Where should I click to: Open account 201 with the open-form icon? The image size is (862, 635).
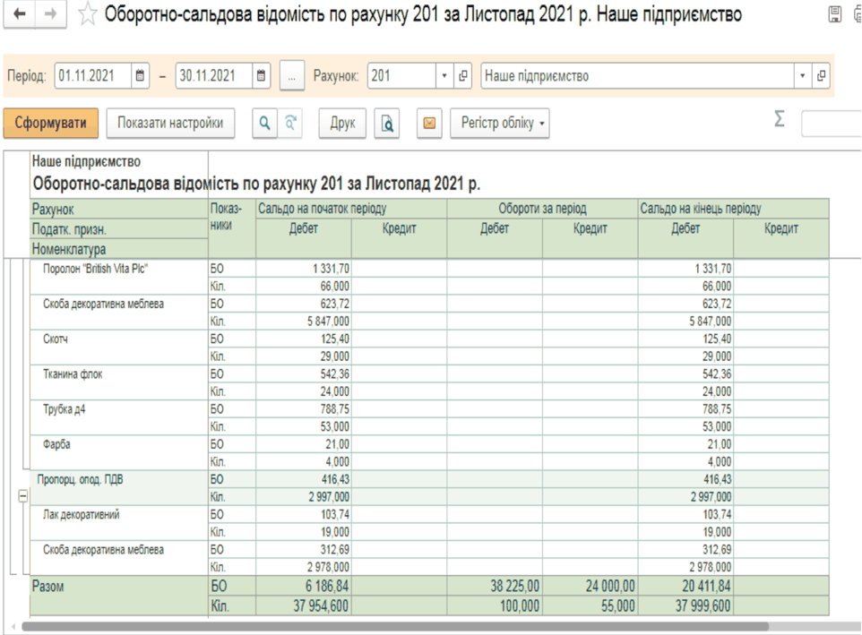pos(463,76)
